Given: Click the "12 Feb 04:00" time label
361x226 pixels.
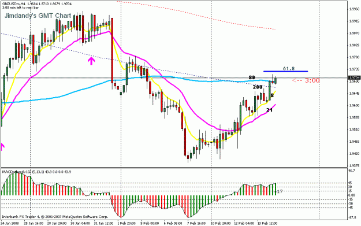Looking at the screenshot, I should (x=244, y=223).
